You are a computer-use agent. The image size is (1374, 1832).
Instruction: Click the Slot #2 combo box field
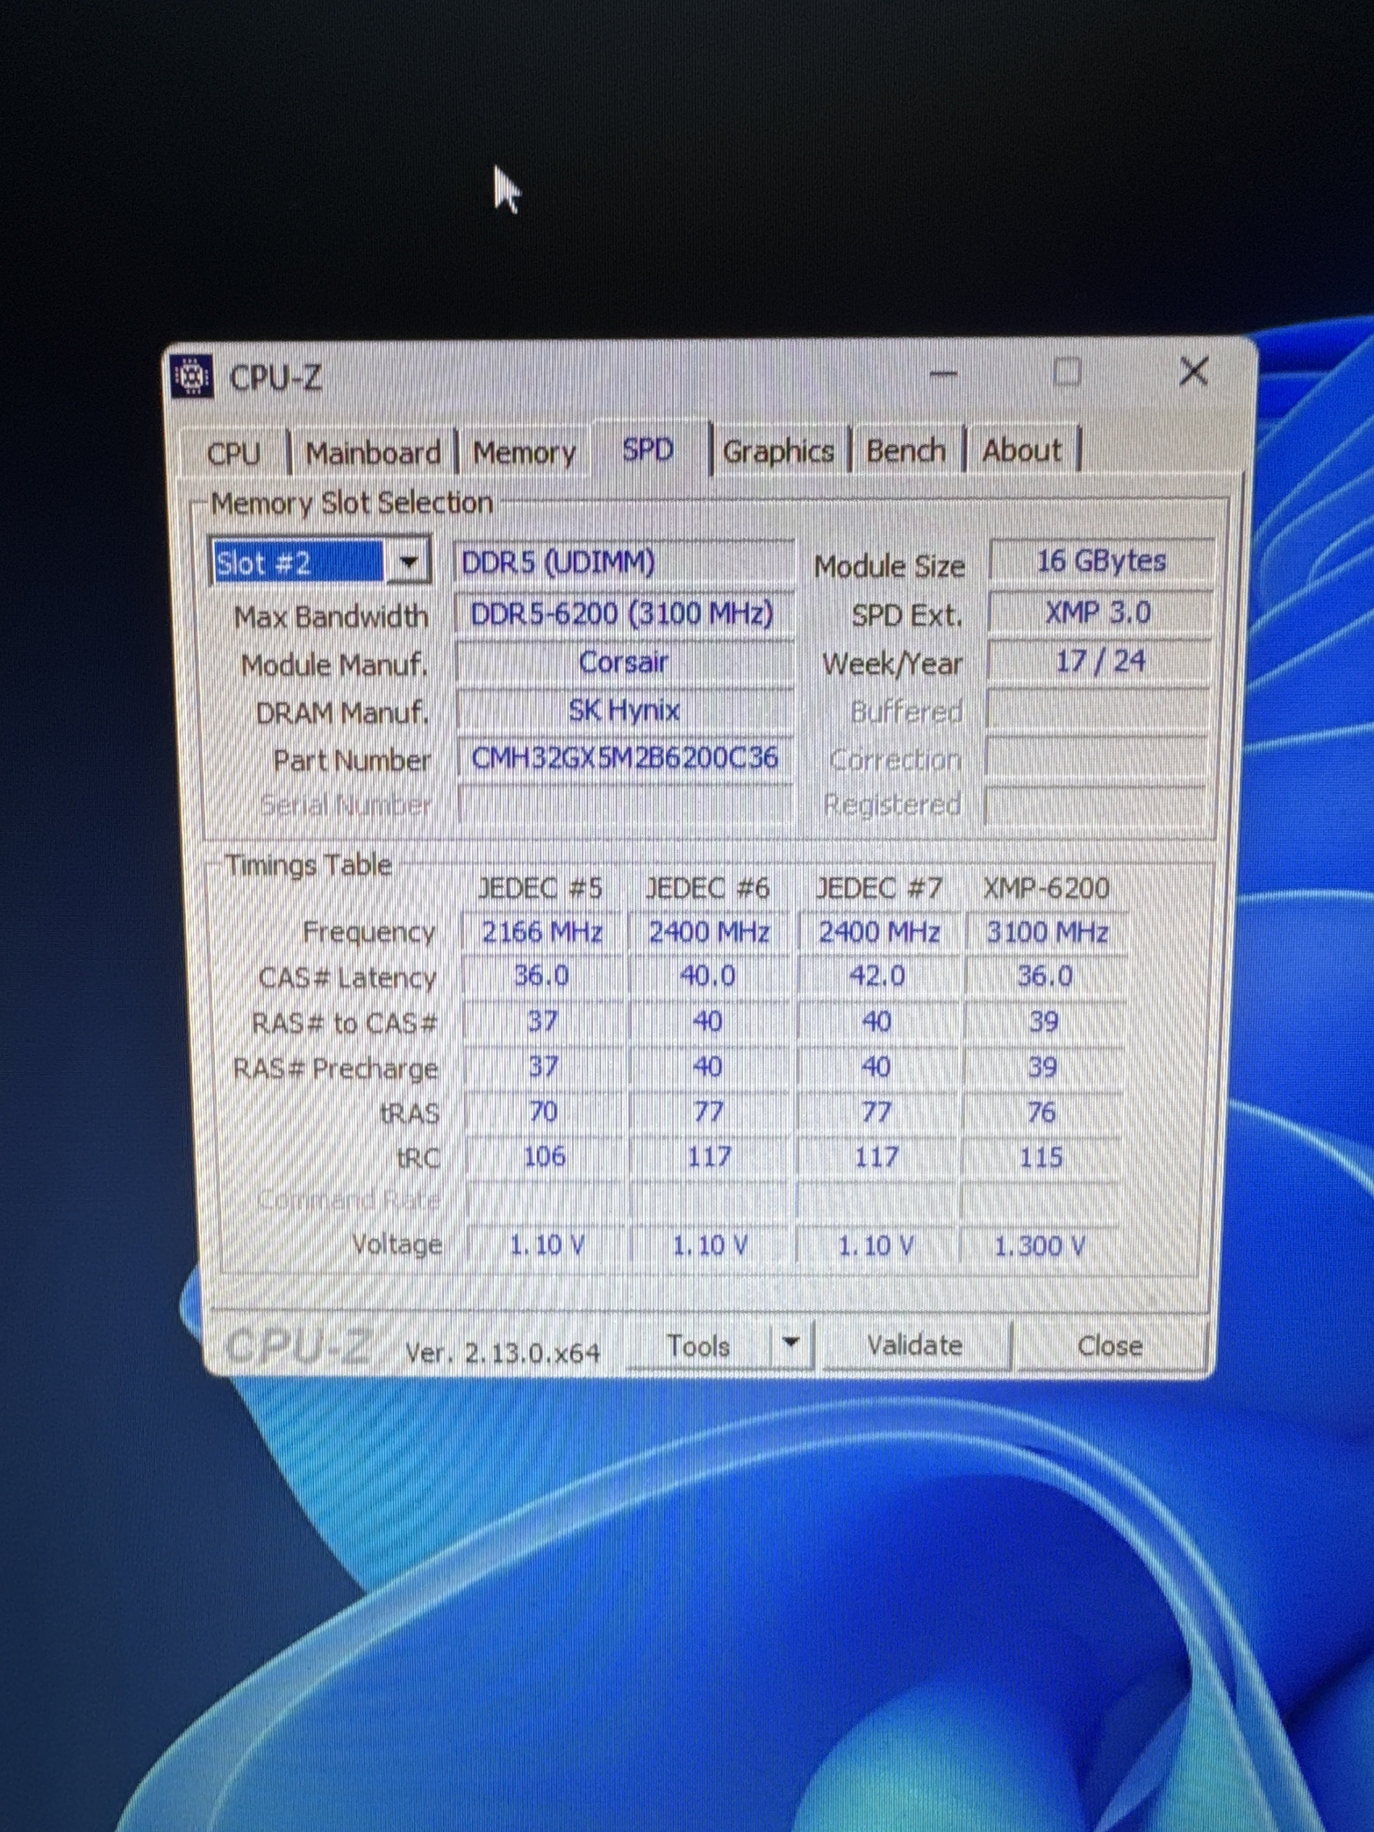click(x=297, y=563)
